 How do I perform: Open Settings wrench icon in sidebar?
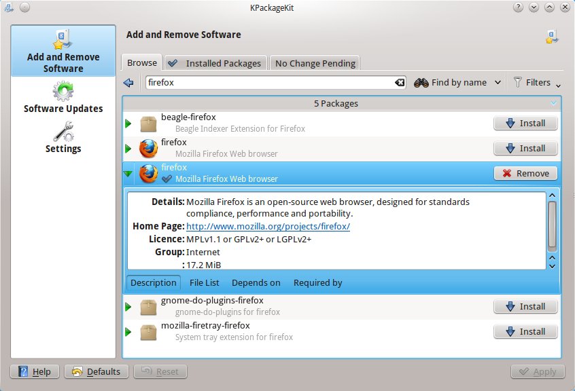[x=63, y=130]
